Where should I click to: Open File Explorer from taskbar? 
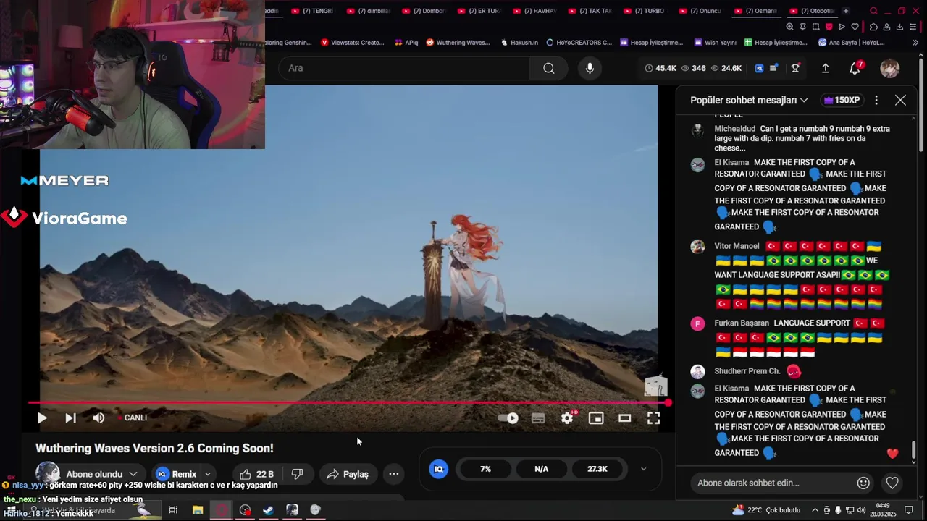tap(198, 510)
